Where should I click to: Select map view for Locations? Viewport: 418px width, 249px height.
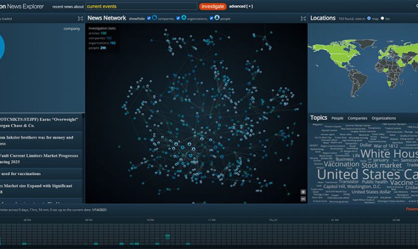(369, 18)
